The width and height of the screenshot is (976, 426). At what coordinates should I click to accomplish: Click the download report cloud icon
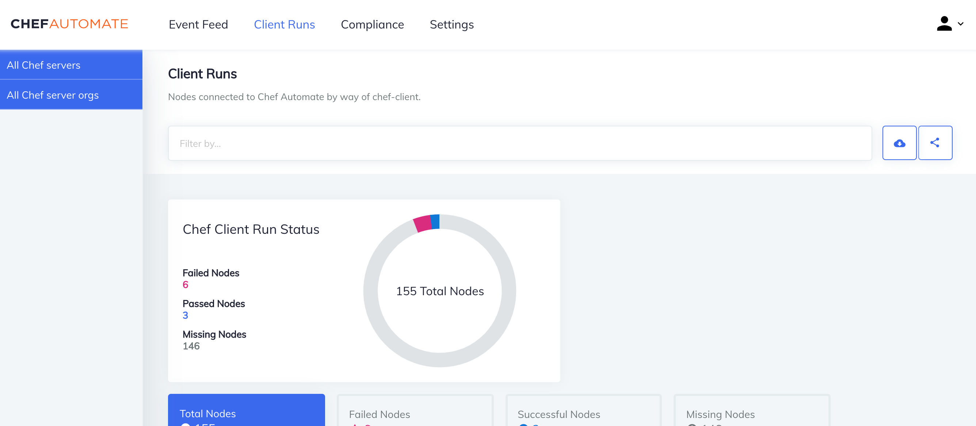[899, 143]
